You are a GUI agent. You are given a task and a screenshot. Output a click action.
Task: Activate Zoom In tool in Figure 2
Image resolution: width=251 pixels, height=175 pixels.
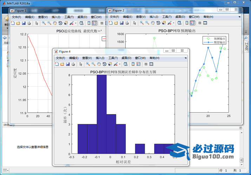pos(142,23)
